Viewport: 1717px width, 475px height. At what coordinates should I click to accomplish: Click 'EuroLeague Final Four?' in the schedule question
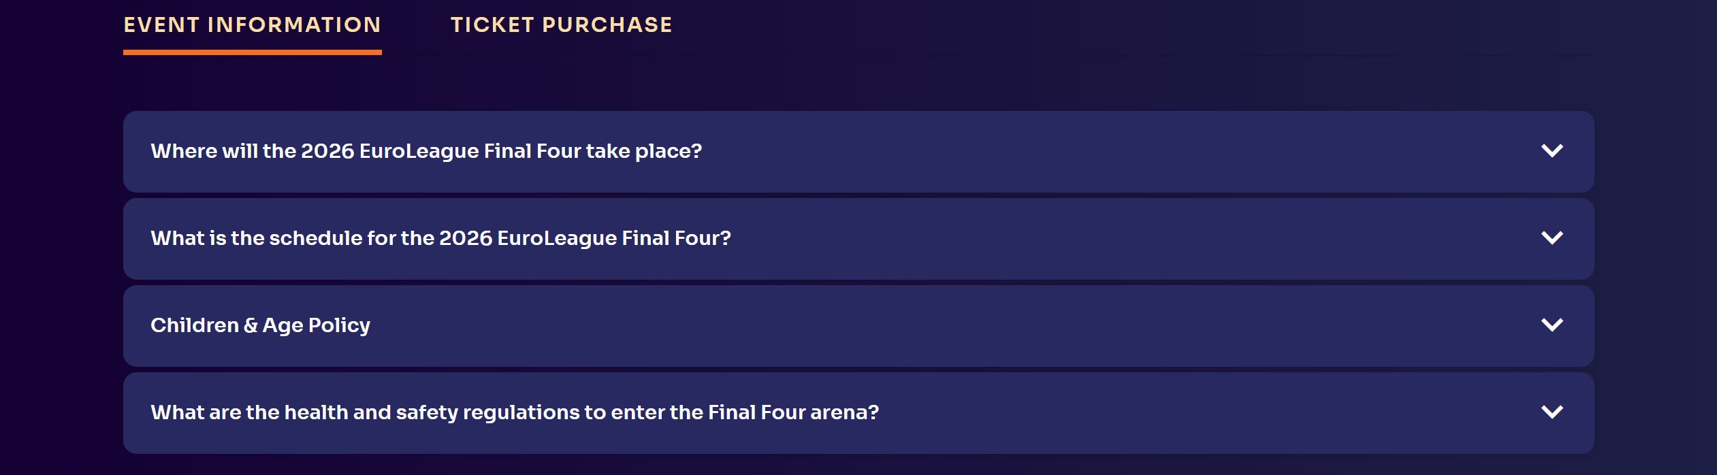point(613,238)
